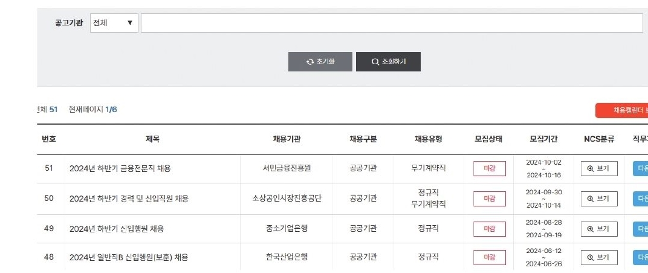Open 2024년 일반직B 신입행원(보훈) 채용 posting
648x273 pixels.
[x=129, y=257]
